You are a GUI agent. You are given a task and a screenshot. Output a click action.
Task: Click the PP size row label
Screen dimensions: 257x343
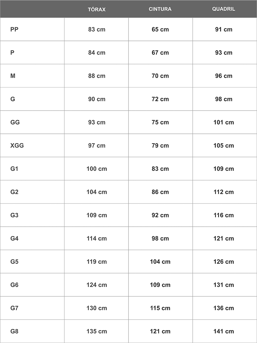[x=14, y=29]
